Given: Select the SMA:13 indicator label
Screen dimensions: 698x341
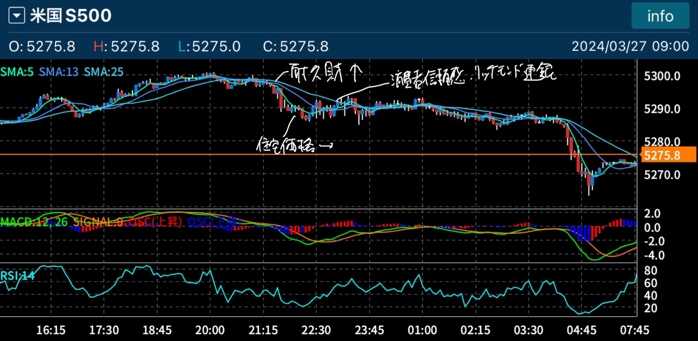Looking at the screenshot, I should tap(58, 72).
